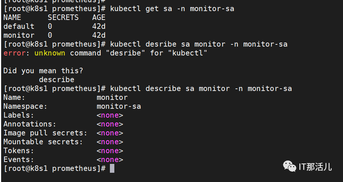Click the NAME column header

click(x=12, y=17)
